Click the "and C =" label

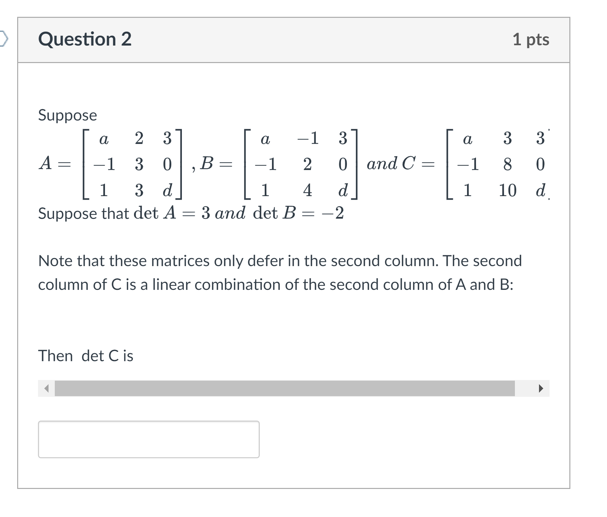tap(401, 163)
